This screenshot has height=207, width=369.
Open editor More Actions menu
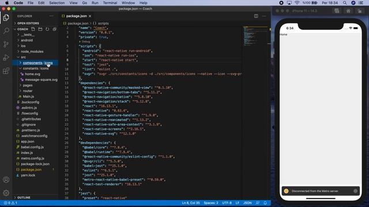coord(264,16)
